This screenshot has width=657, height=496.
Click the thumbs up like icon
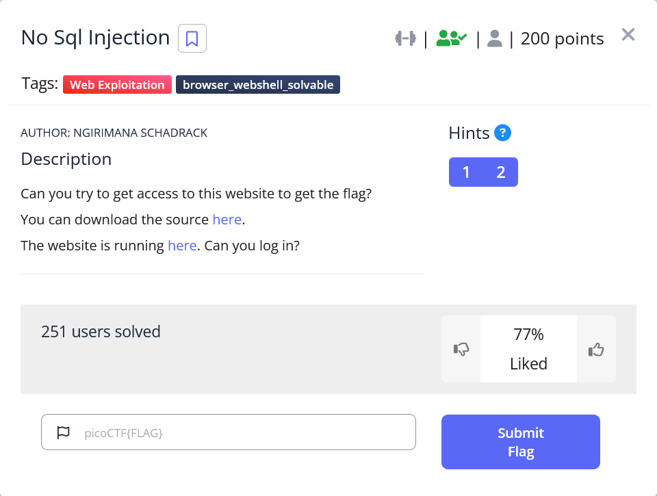596,349
